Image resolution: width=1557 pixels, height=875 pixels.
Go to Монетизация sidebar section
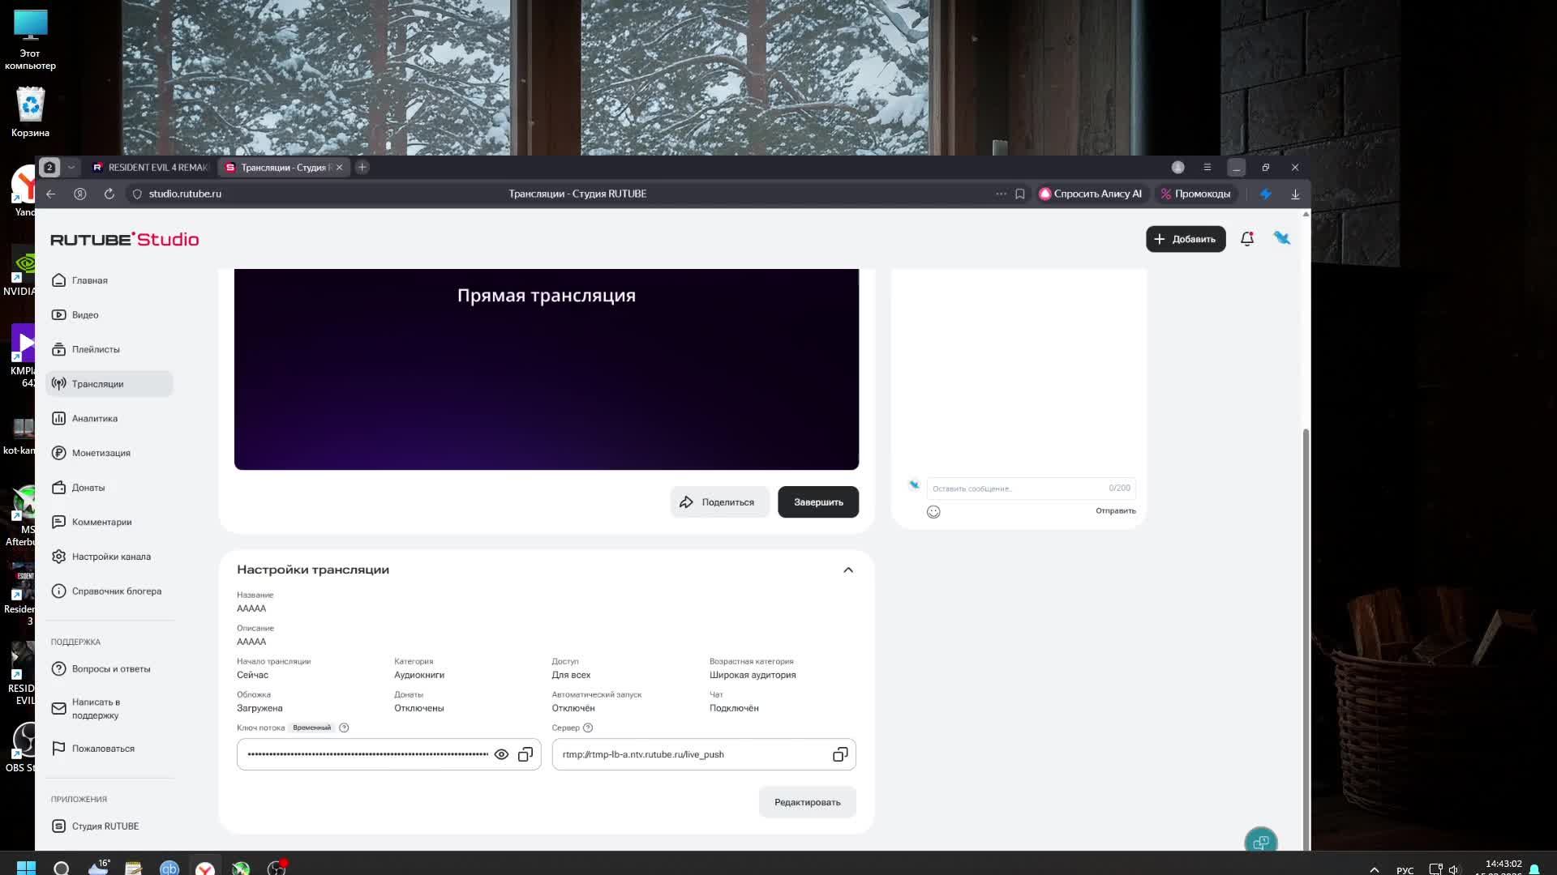(101, 453)
